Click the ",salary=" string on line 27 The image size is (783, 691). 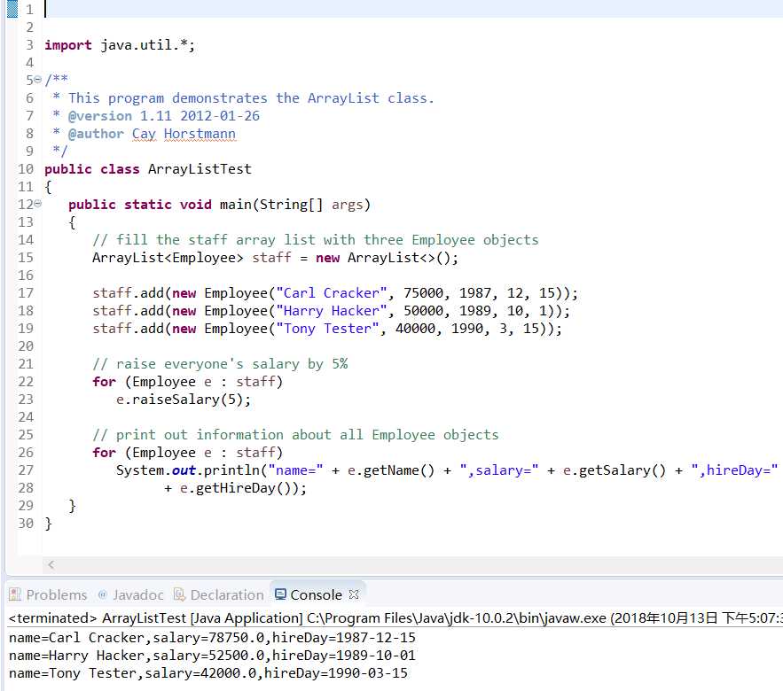(x=499, y=470)
